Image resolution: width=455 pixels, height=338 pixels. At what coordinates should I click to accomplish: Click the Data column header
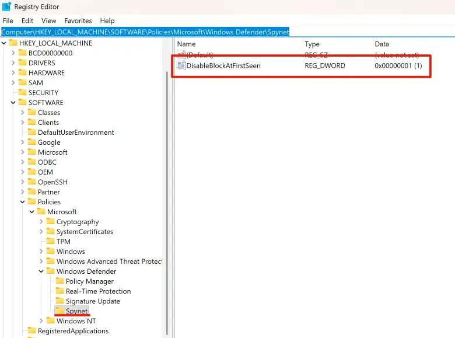click(x=382, y=44)
